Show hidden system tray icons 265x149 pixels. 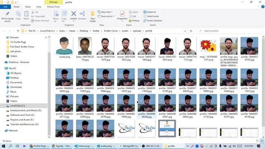tap(188, 146)
